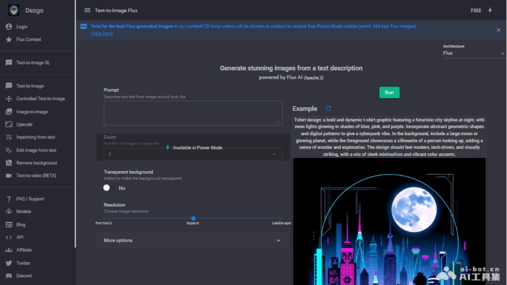Click the hamburger menu icon
The height and width of the screenshot is (285, 507).
(87, 11)
